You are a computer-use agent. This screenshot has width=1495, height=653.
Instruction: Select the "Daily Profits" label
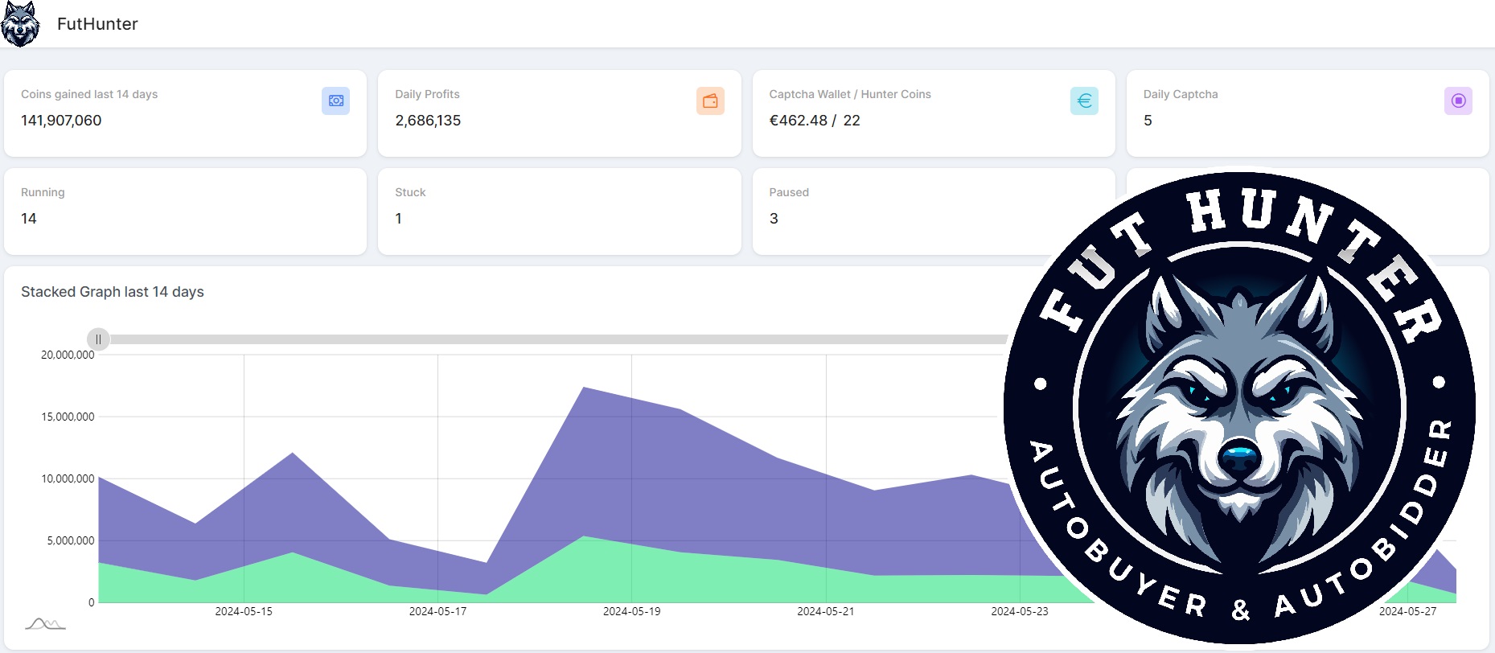coord(427,94)
